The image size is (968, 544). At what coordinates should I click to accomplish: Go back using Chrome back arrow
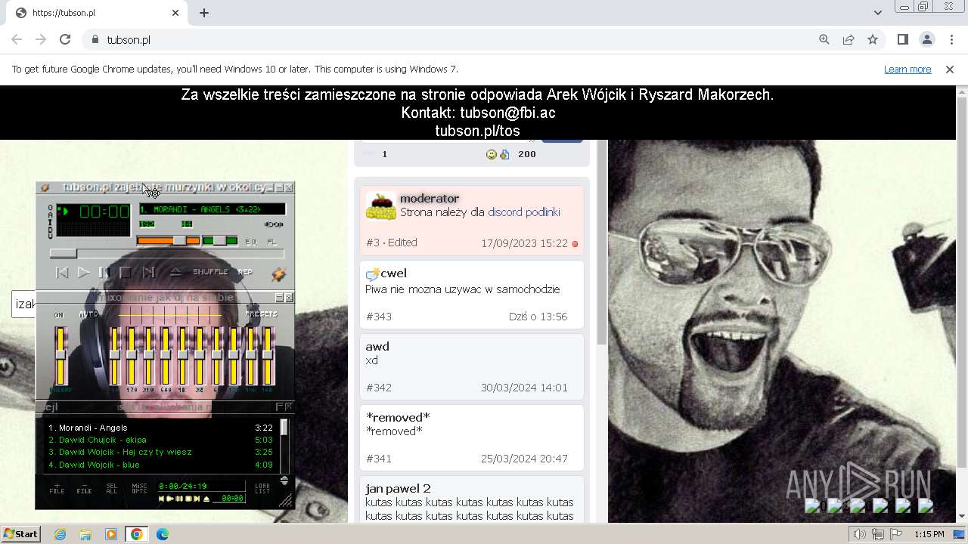[17, 39]
